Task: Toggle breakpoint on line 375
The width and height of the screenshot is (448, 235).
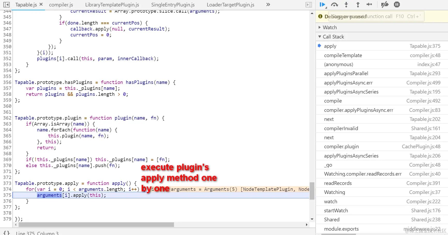Action: tap(7, 195)
